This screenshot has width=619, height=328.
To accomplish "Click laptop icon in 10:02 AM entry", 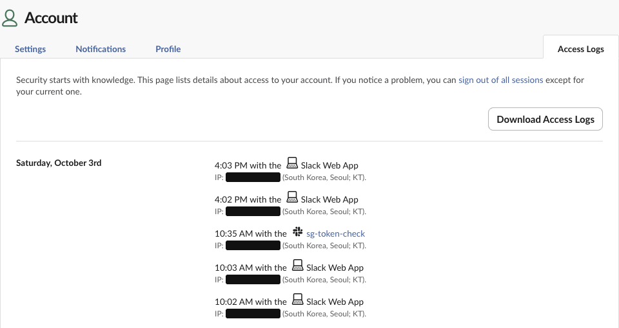I will [x=298, y=299].
